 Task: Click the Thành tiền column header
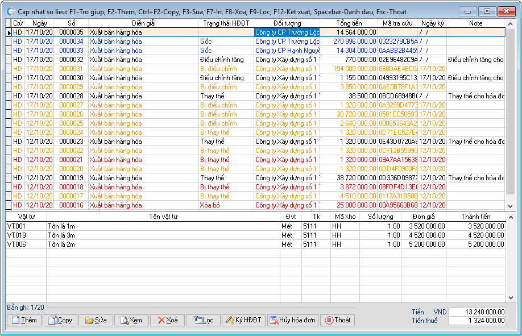[x=476, y=217]
